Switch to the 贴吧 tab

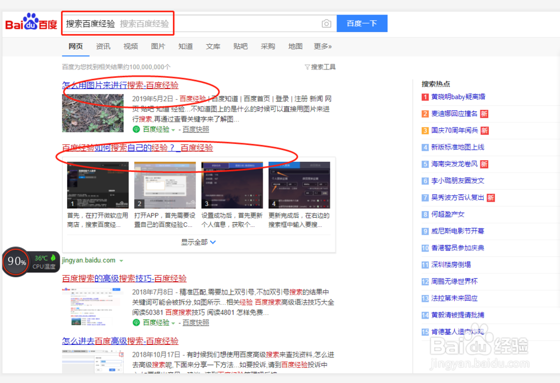[240, 46]
